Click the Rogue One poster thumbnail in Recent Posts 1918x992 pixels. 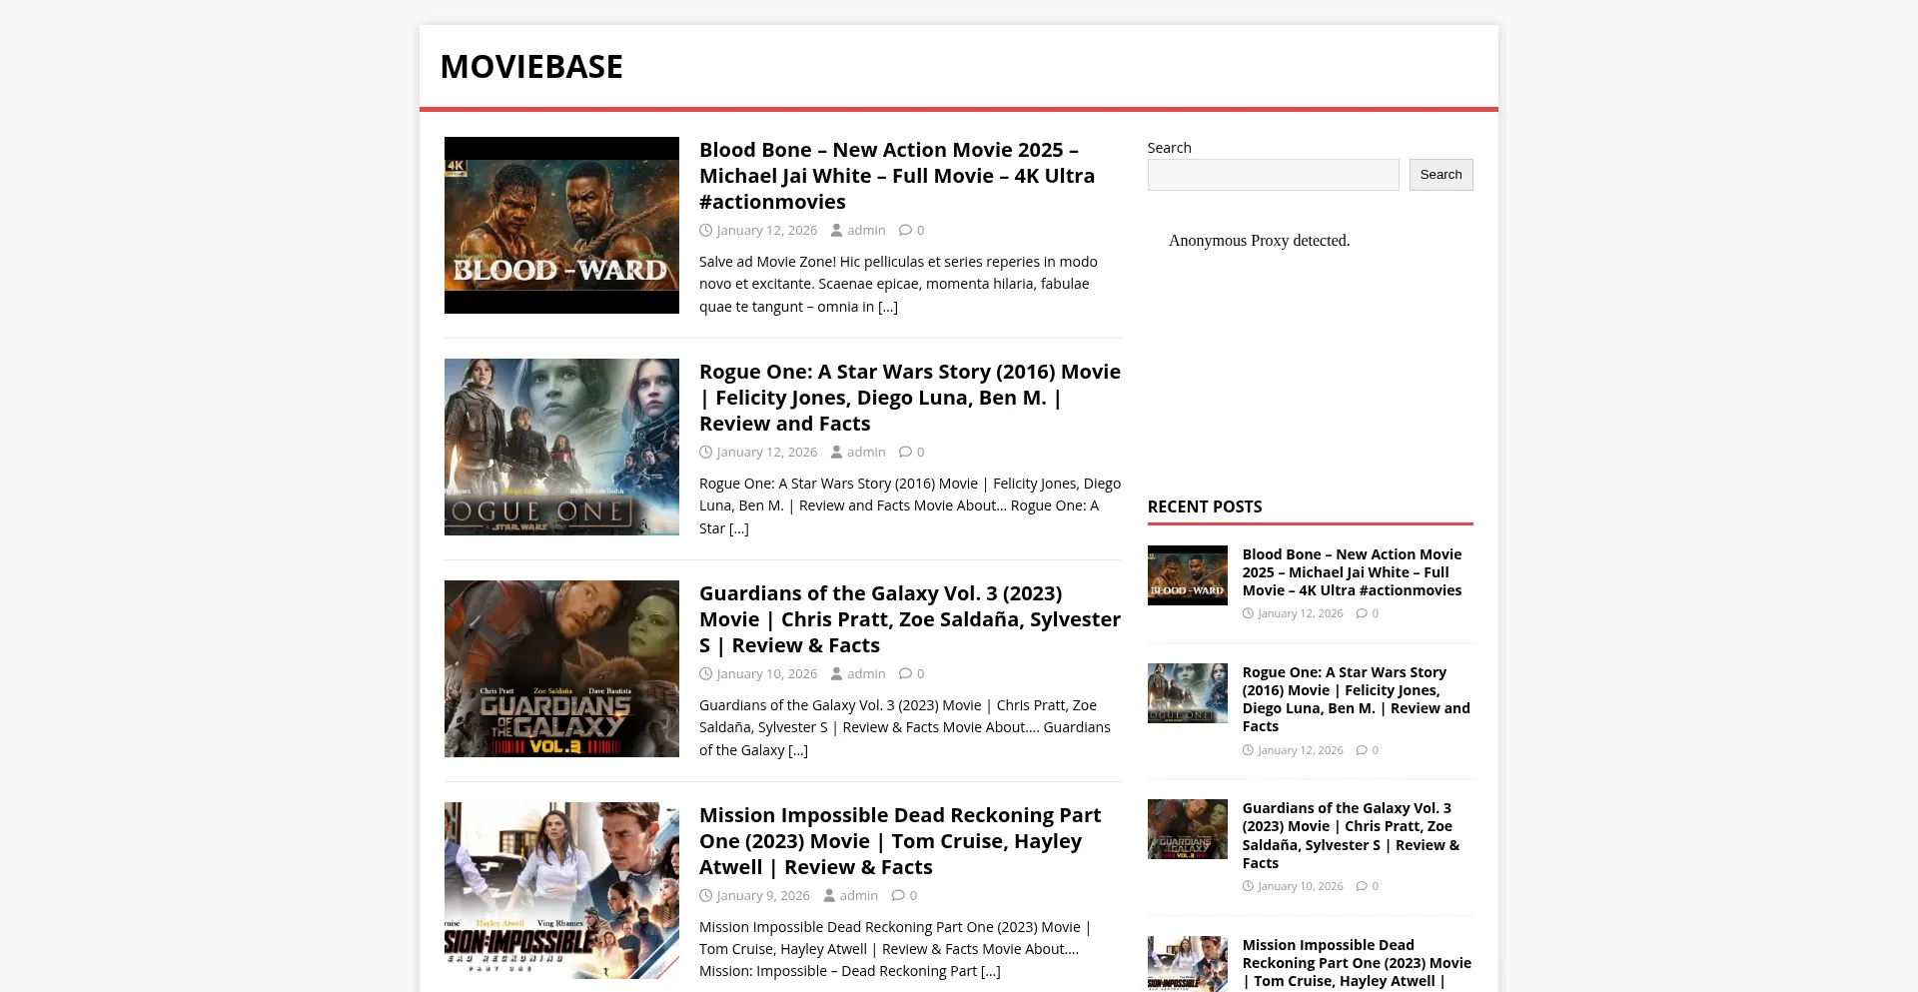tap(1187, 693)
